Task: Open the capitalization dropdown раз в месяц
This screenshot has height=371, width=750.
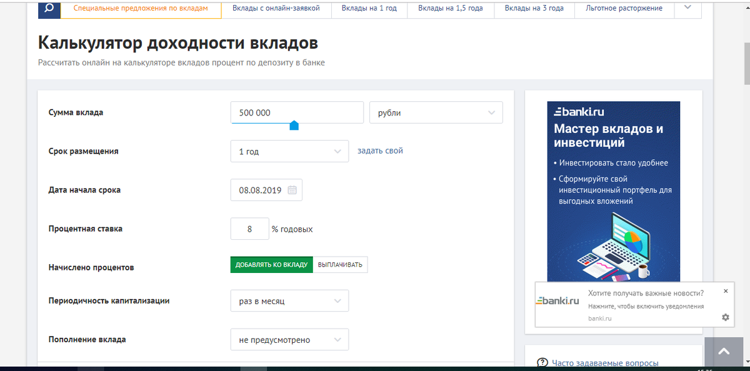Action: point(289,300)
